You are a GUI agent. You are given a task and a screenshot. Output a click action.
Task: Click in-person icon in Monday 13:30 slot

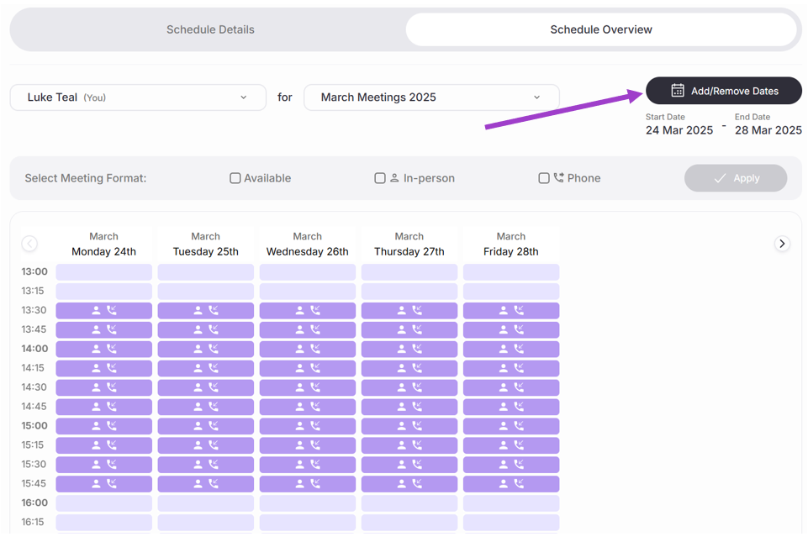[x=97, y=310]
